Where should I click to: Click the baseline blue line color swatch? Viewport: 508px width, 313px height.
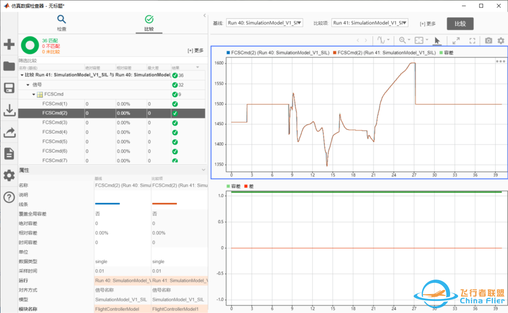(x=107, y=204)
